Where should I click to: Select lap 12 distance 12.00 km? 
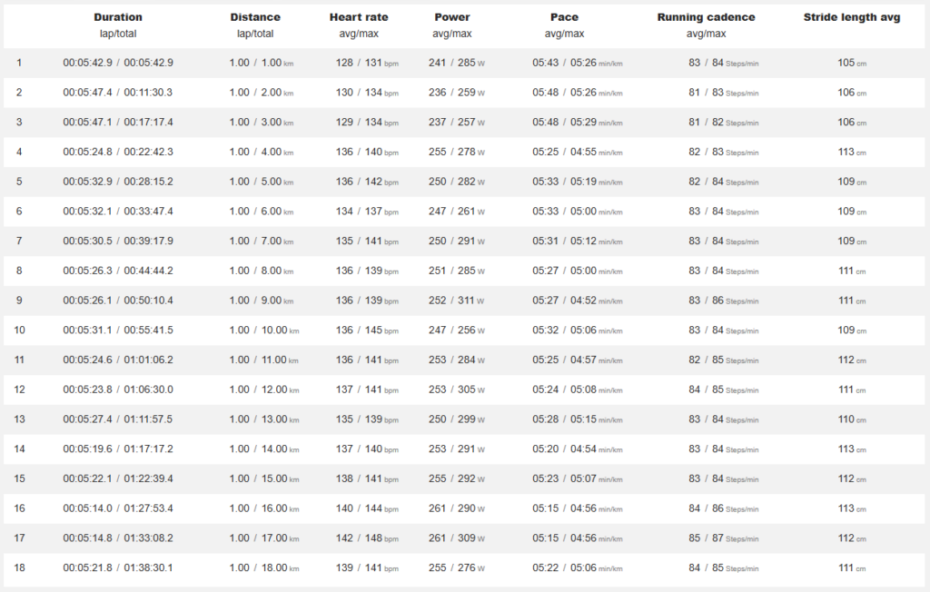click(x=280, y=390)
